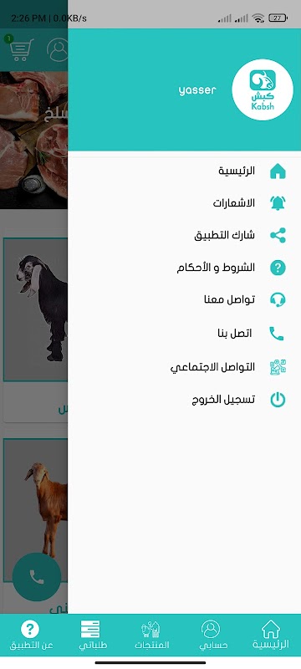The image size is (301, 669).
Task: Tap the floating round call button
Action: pyautogui.click(x=37, y=577)
